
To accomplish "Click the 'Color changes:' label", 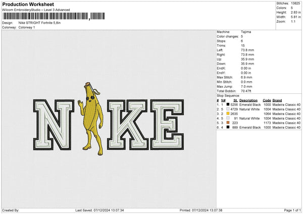I will coord(228,36).
